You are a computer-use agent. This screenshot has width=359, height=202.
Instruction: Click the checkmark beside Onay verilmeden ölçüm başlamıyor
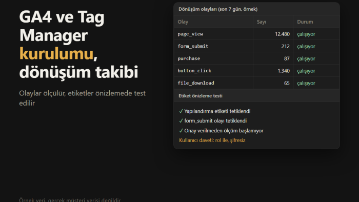[x=181, y=131]
